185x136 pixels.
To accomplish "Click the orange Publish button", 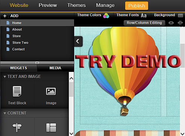I will pos(137,6).
